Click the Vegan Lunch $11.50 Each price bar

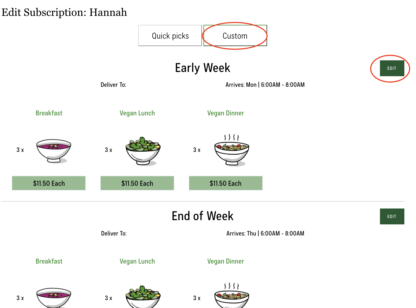click(137, 183)
